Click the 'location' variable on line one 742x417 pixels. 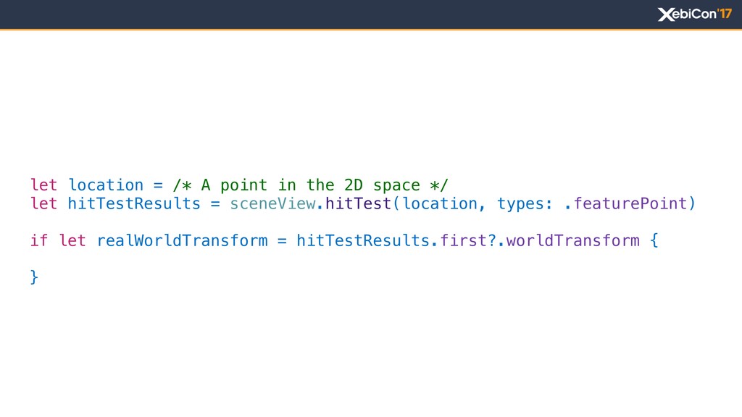pyautogui.click(x=106, y=185)
